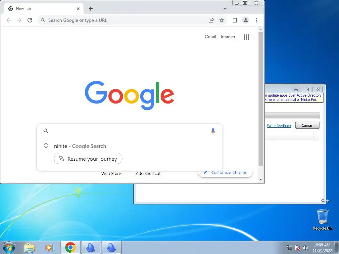Click Add shortcut
Viewport: 339px width, 254px height.
tap(148, 173)
